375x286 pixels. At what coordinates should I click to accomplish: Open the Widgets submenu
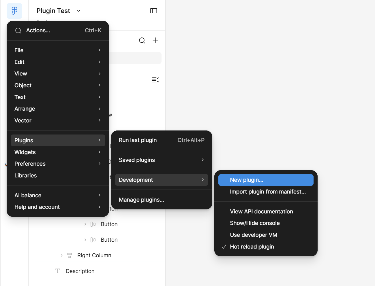tap(58, 152)
